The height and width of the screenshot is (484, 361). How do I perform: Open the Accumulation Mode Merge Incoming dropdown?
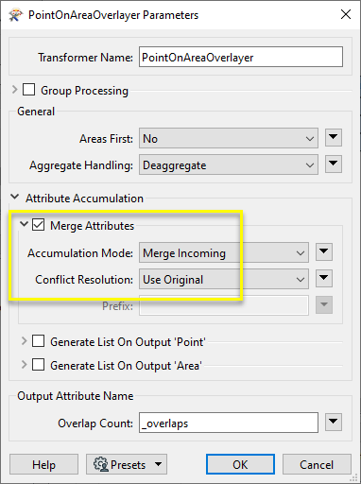click(224, 252)
